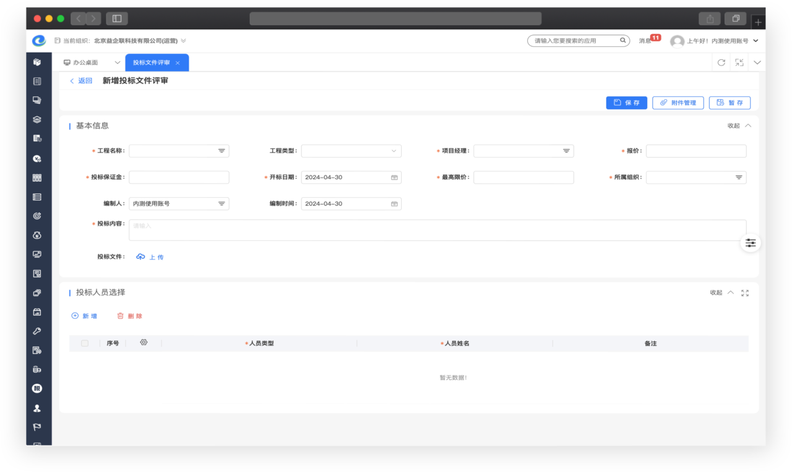
Task: Open the floating settings sliders button
Action: (751, 243)
